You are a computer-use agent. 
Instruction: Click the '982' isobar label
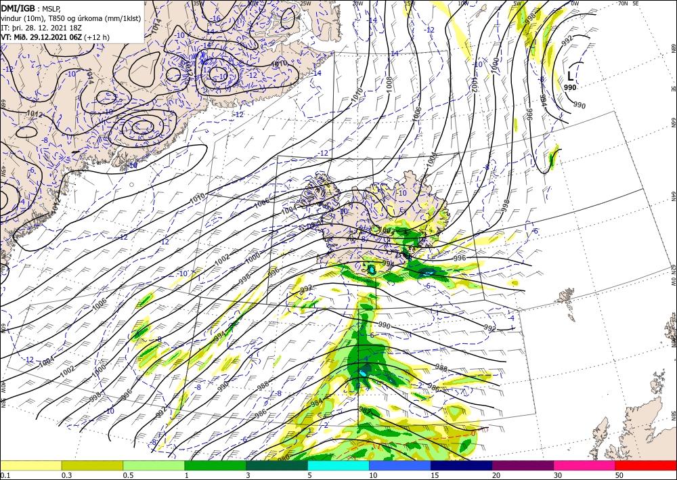pos(365,411)
